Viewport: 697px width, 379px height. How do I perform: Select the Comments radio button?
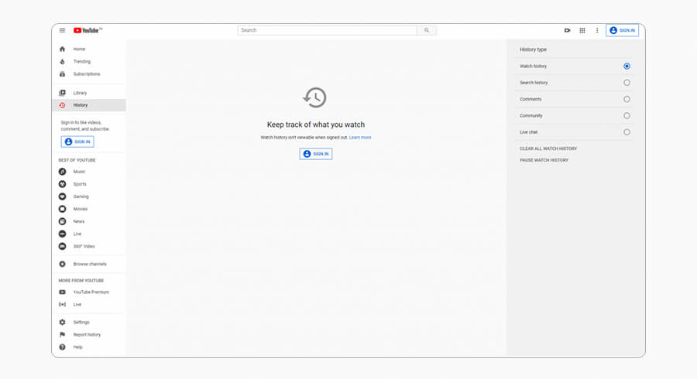pos(627,99)
